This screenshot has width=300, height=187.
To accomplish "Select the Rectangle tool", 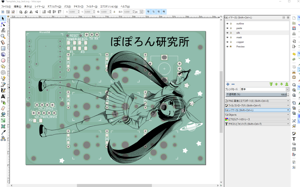I will (x=3, y=48).
